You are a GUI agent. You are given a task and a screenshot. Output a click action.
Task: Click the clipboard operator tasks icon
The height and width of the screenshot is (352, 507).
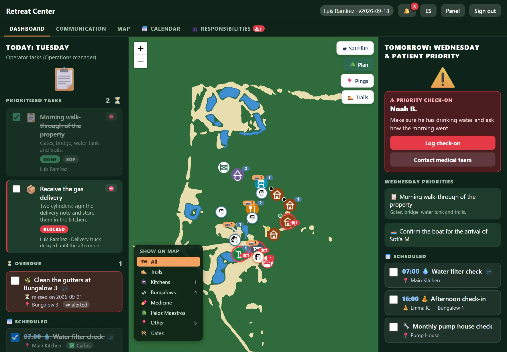(64, 79)
